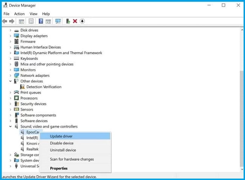This screenshot has width=245, height=180.
Task: Maximize the Device Manager window
Action: coord(224,5)
